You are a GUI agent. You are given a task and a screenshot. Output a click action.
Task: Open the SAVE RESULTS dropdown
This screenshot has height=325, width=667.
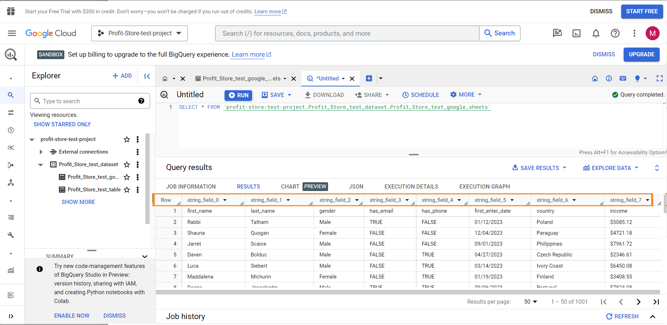[539, 168]
